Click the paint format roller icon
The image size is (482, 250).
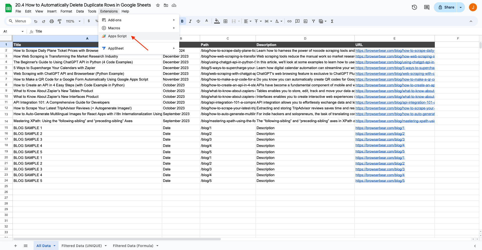[x=59, y=21]
